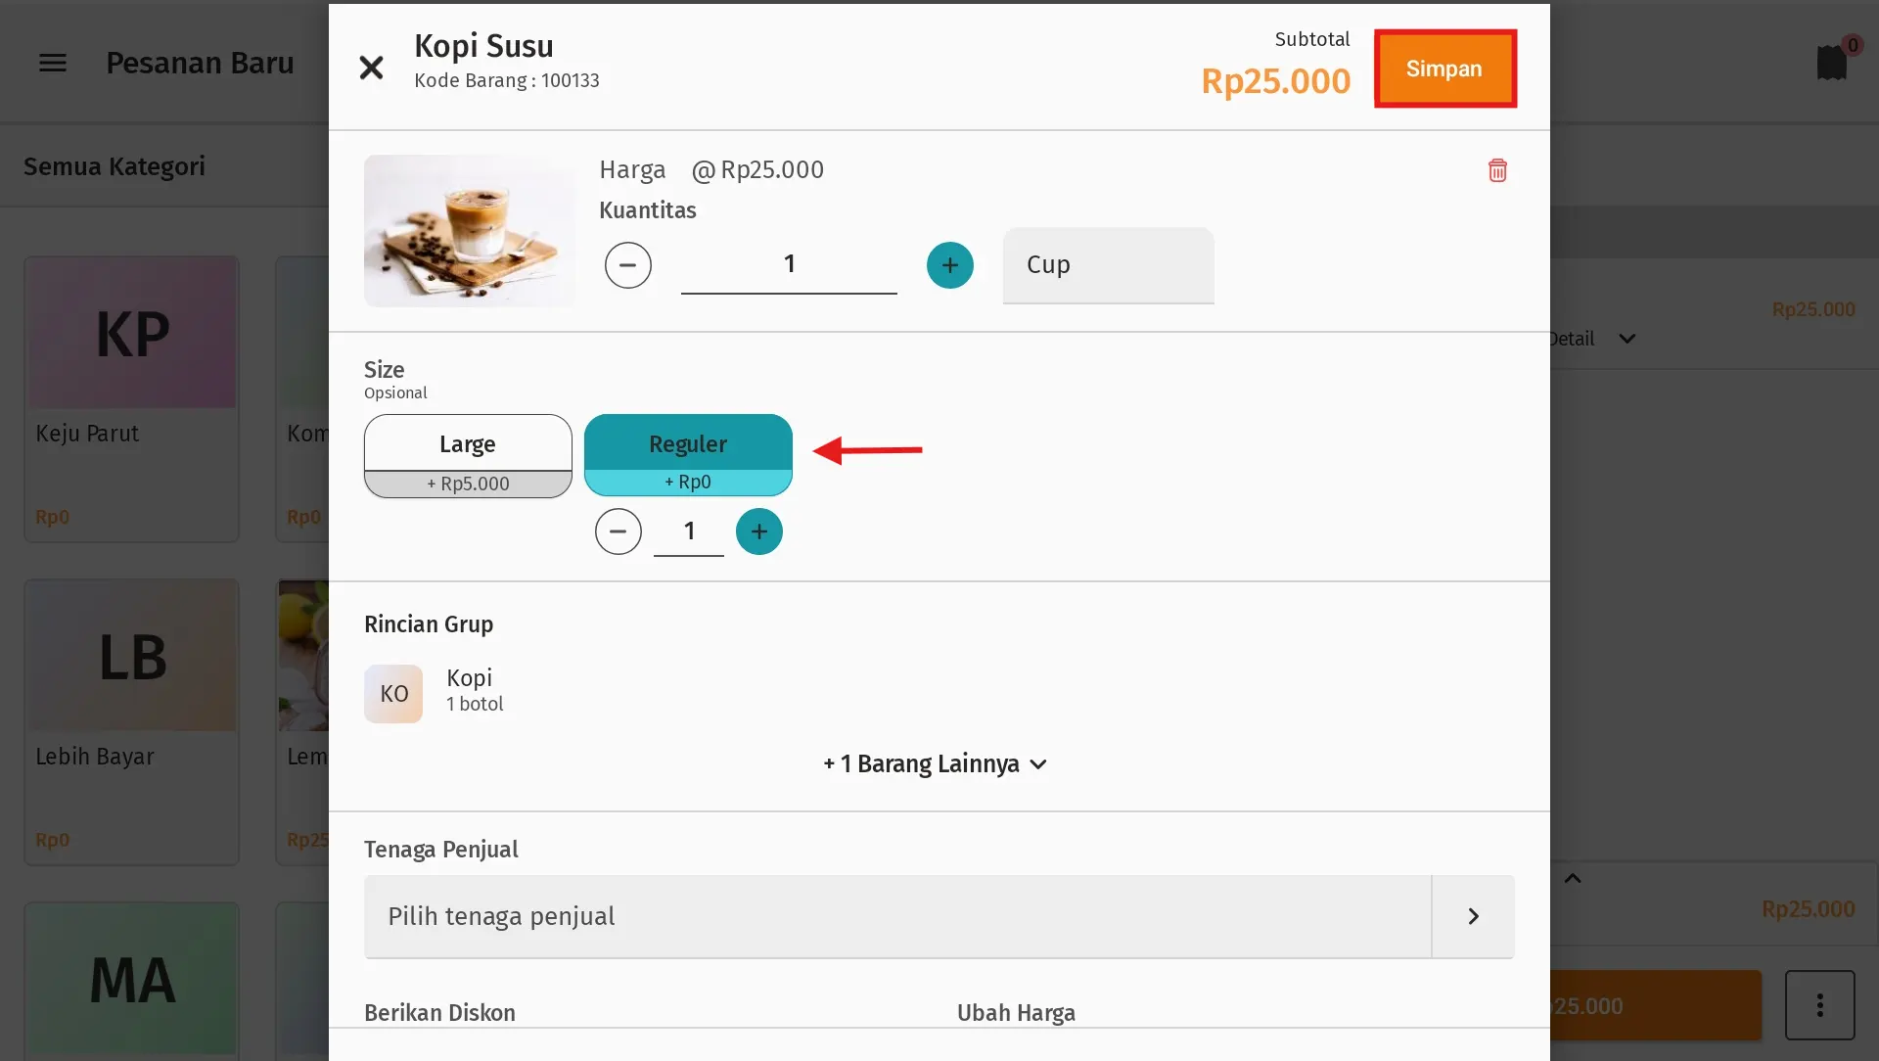
Task: Decrease Kuantitas with the minus icon
Action: point(628,265)
